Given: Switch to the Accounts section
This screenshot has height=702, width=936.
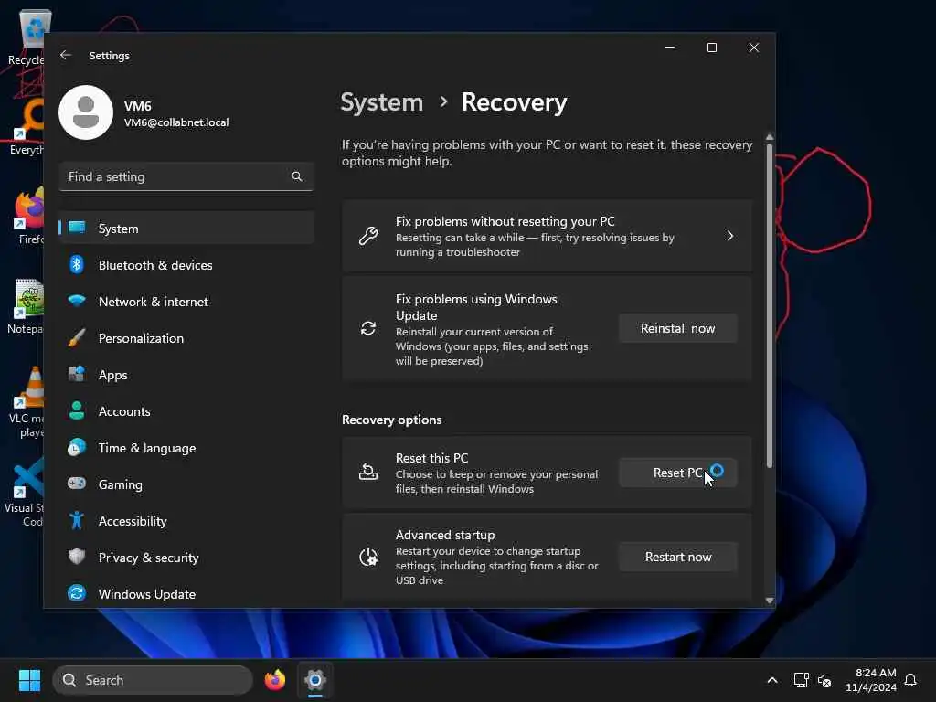Looking at the screenshot, I should pyautogui.click(x=186, y=410).
